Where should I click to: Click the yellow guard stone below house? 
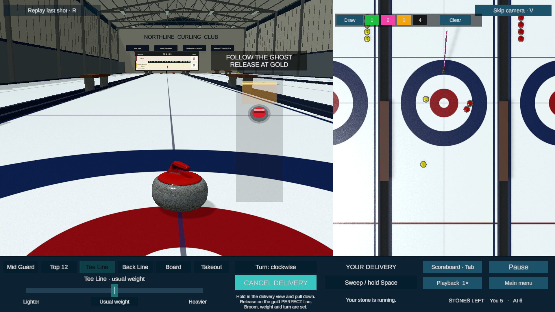423,164
